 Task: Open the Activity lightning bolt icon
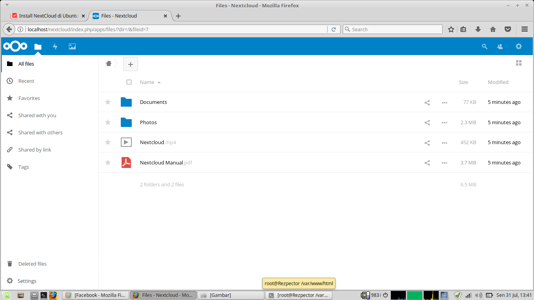tap(55, 46)
